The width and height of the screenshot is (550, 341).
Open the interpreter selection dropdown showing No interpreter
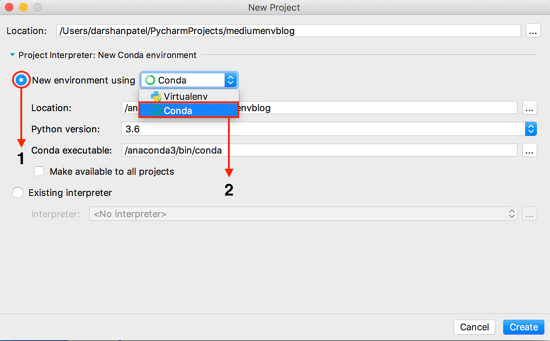tap(511, 214)
